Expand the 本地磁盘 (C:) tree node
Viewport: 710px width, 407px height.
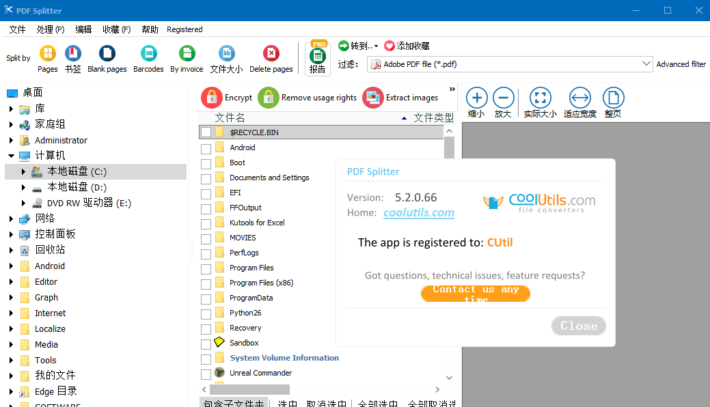point(23,172)
